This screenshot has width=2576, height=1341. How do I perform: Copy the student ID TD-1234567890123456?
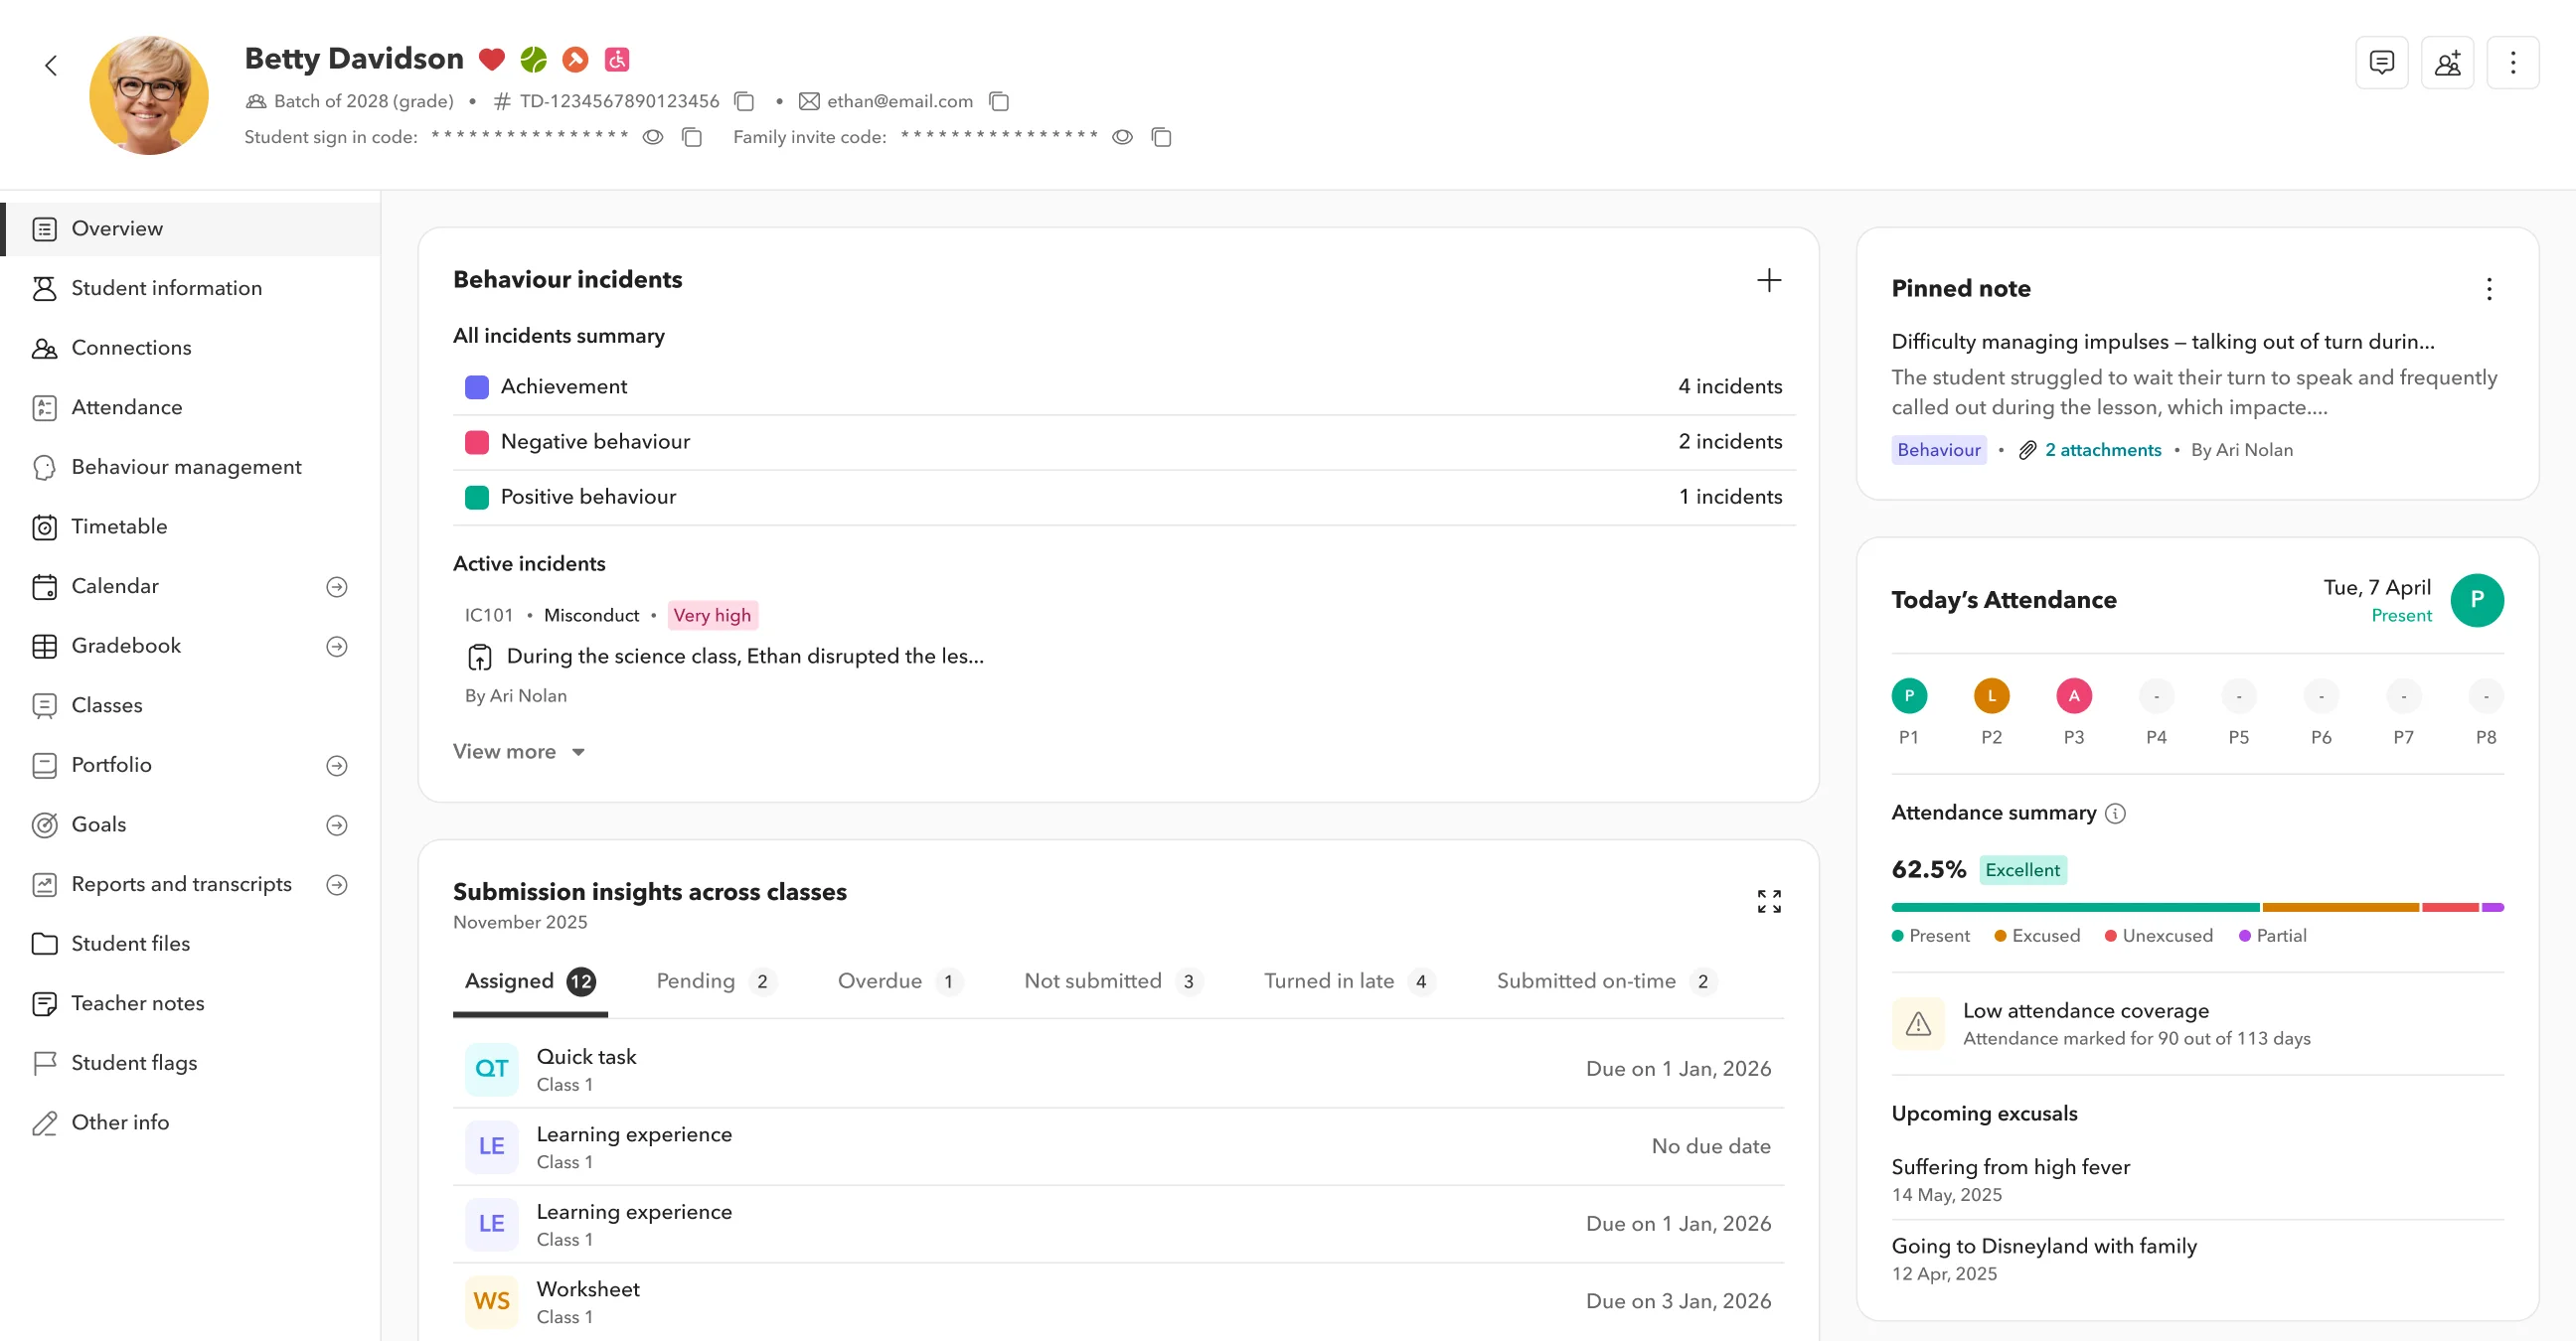tap(743, 101)
